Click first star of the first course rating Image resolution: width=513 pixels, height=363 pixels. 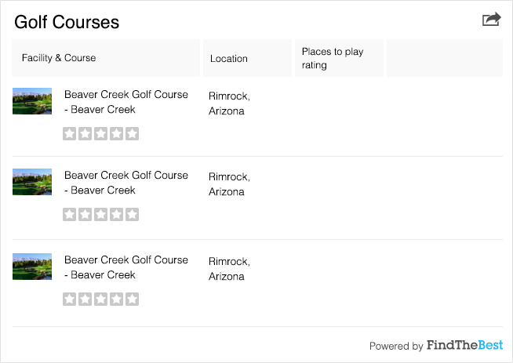70,133
